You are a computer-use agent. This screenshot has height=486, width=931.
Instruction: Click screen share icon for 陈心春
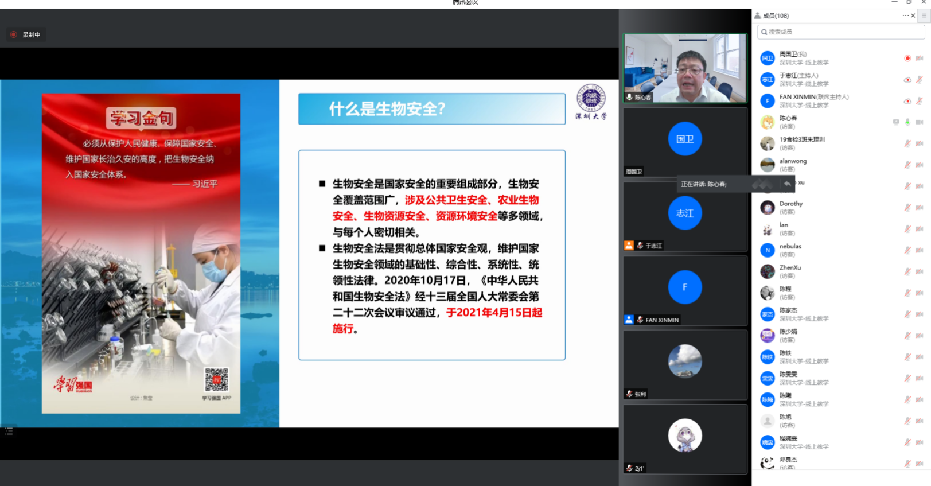(x=896, y=122)
